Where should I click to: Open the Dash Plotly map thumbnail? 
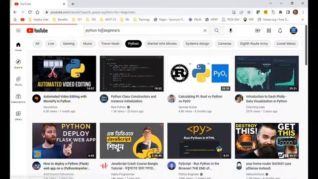click(x=267, y=74)
